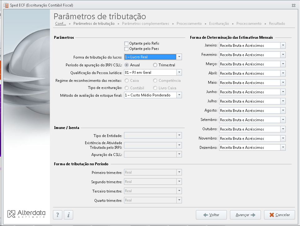Open Forma de tributação do lucro dropdown
The image size is (300, 226).
point(179,57)
